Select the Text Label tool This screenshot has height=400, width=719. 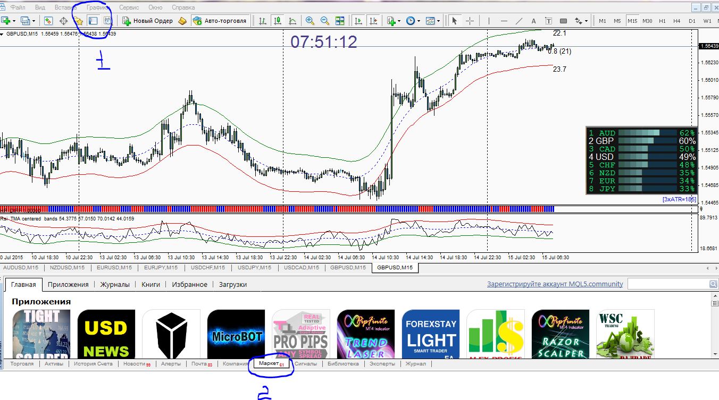(548, 21)
